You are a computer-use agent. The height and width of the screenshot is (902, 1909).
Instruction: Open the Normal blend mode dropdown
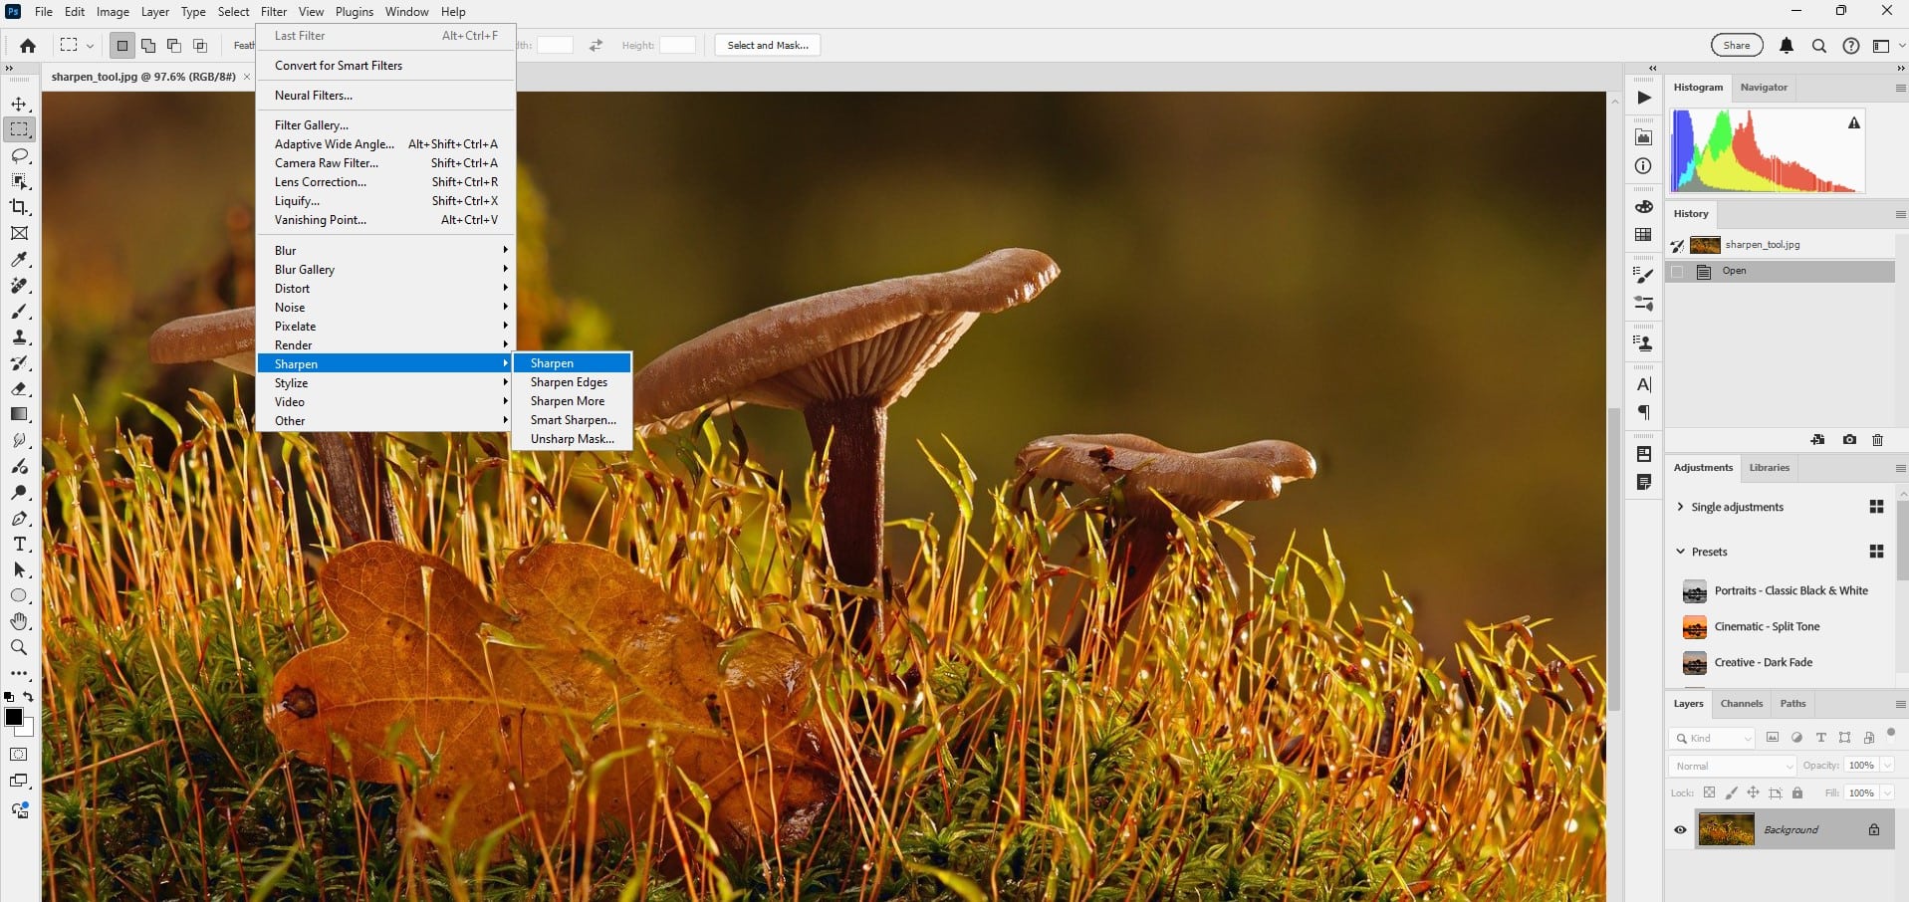[x=1731, y=766]
